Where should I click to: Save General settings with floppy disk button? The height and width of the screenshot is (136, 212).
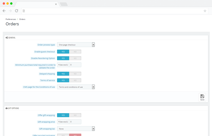click(202, 97)
